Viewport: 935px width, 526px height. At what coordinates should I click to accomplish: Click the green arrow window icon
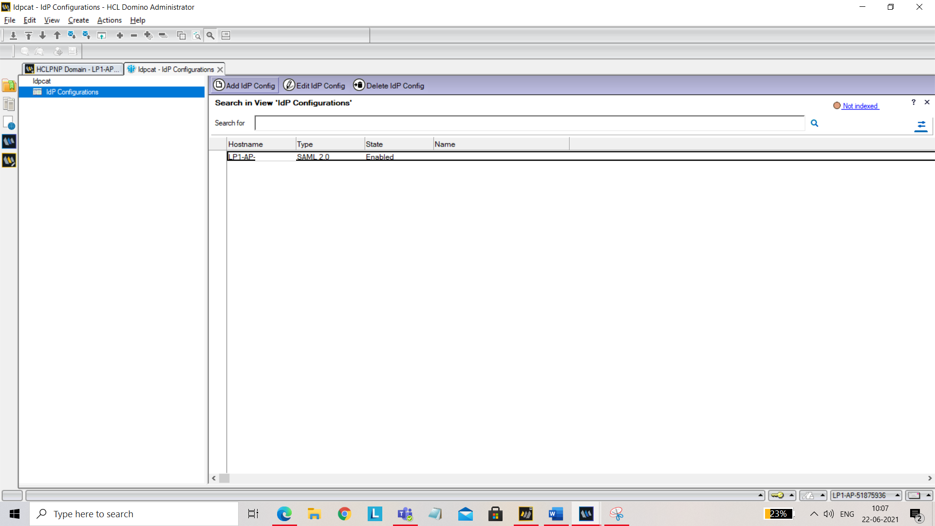pos(102,35)
